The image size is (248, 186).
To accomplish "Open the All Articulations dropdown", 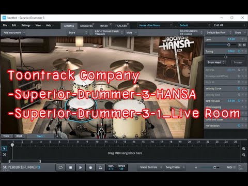I will click(x=191, y=33).
